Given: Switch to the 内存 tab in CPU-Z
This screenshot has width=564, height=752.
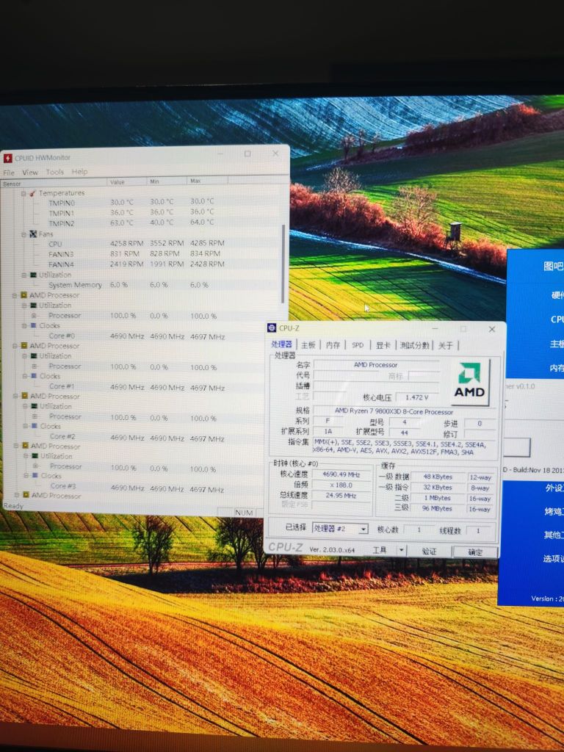Looking at the screenshot, I should [333, 345].
